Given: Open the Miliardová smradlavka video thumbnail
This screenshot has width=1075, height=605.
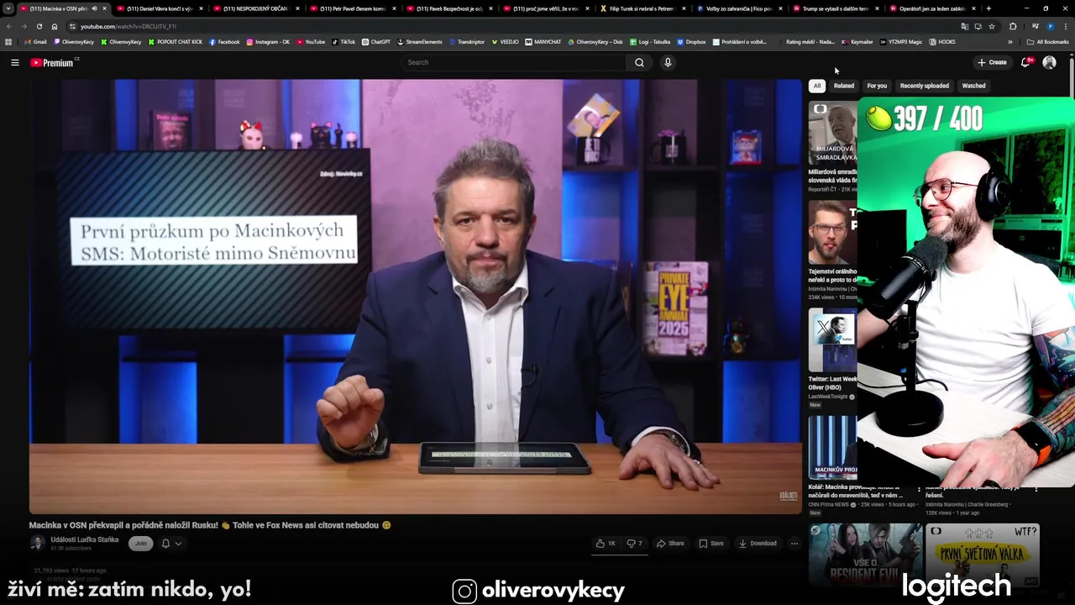Looking at the screenshot, I should click(832, 133).
